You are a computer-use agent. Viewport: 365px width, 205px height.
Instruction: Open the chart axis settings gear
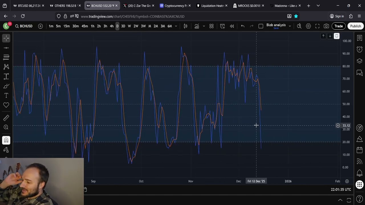(347, 181)
